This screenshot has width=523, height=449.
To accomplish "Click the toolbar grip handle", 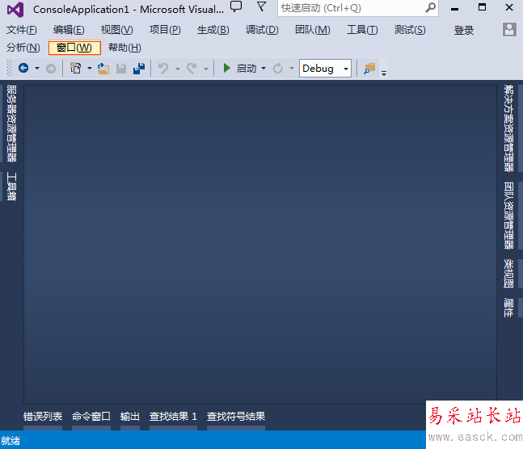I will pos(10,68).
